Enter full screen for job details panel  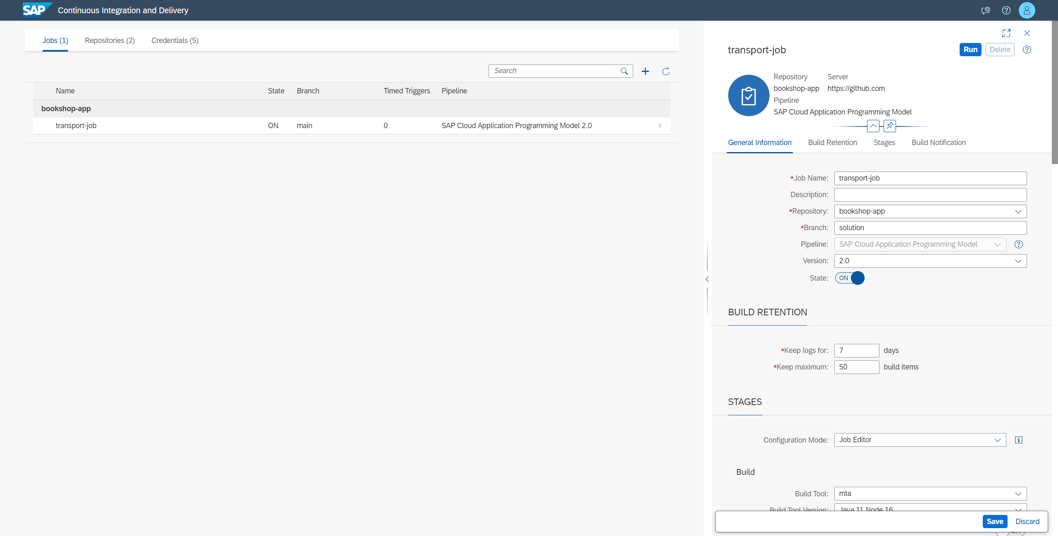coord(1006,33)
